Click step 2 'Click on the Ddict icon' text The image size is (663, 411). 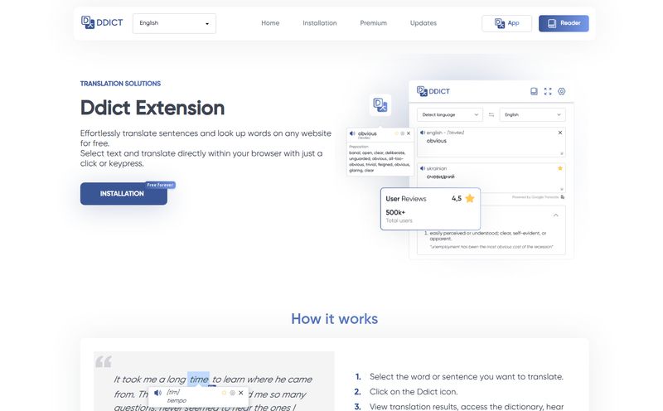tap(414, 392)
